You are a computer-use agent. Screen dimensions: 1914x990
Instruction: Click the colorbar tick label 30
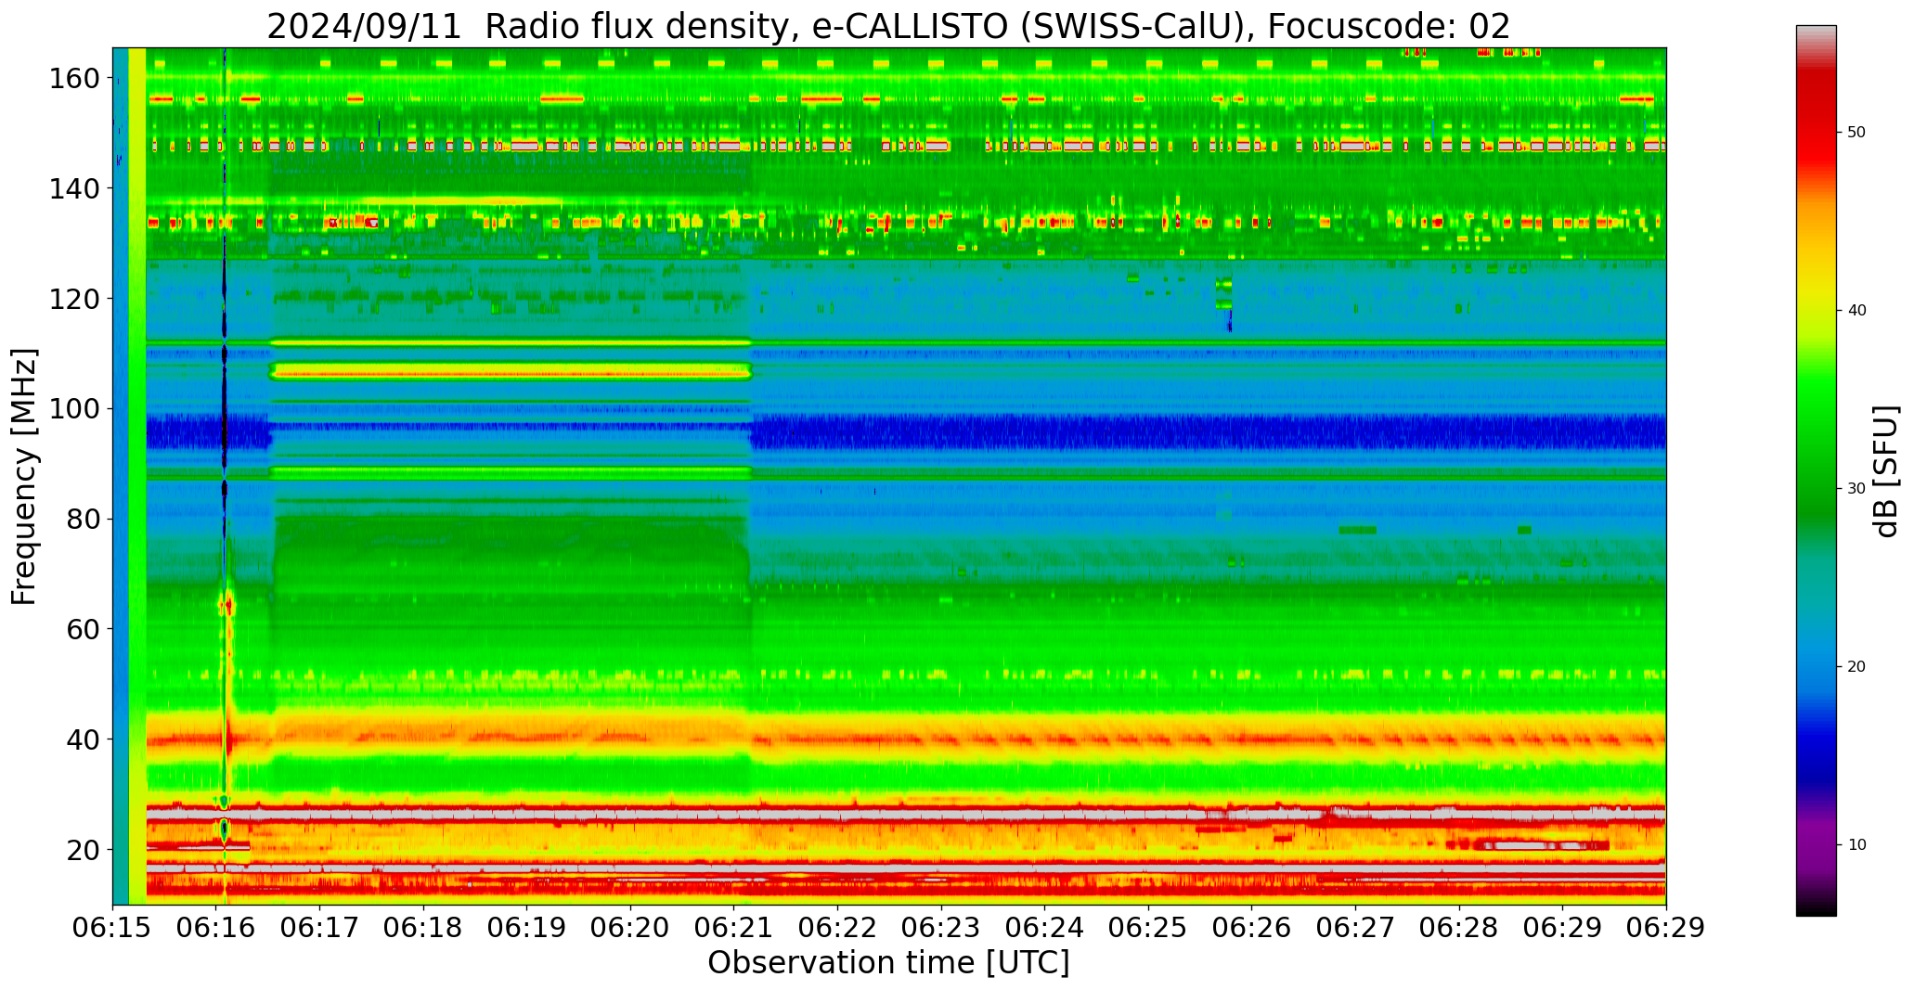click(x=1856, y=489)
